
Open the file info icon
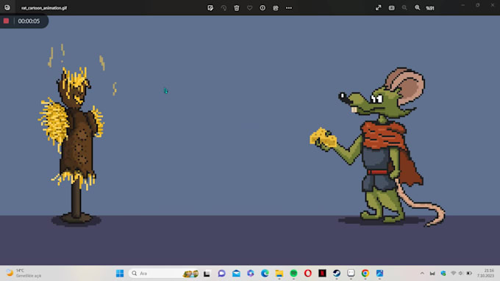click(x=262, y=8)
